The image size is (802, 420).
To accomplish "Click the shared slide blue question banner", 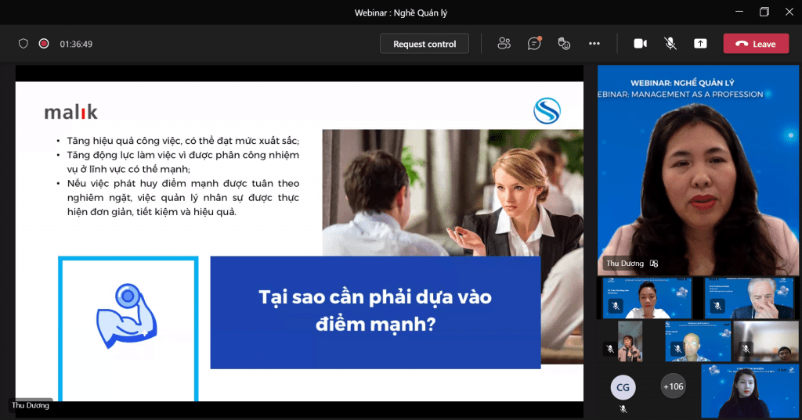I will [375, 311].
